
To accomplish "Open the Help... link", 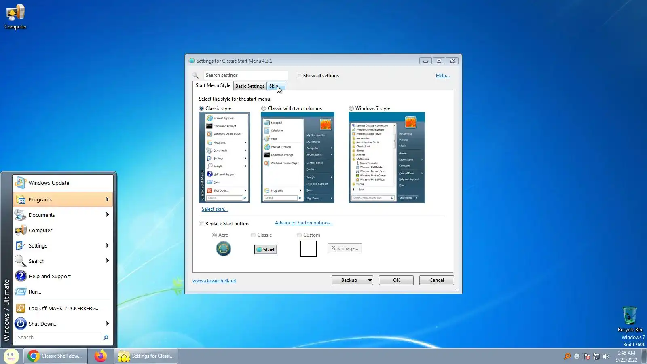I will click(x=443, y=76).
